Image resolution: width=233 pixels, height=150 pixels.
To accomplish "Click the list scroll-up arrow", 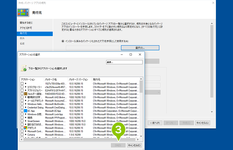I will 141,79.
